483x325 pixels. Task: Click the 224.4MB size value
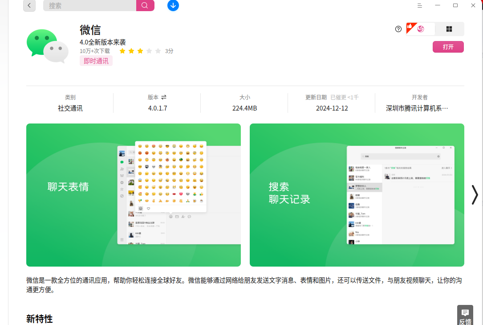coord(244,108)
